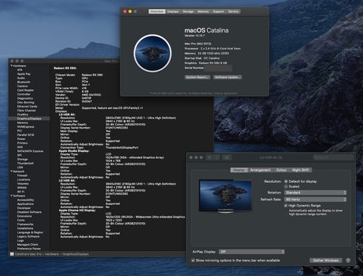
Task: Click search field in Displays preferences window
Action: point(334,157)
